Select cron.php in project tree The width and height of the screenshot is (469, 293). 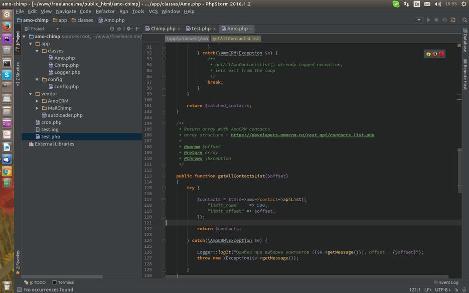(51, 122)
